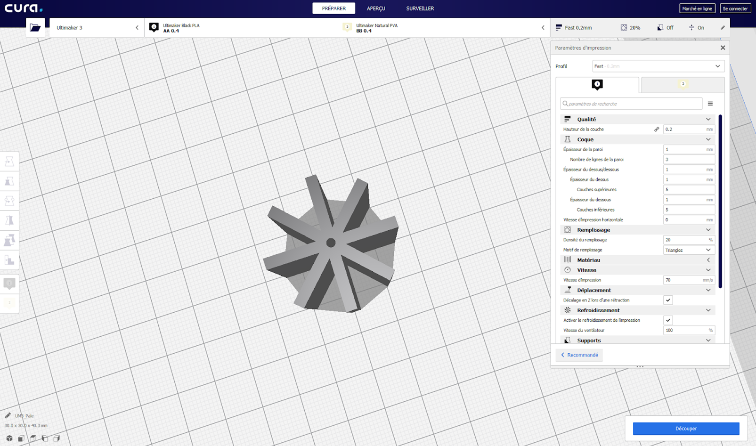Switch to the extruder 2 settings tab

[683, 85]
